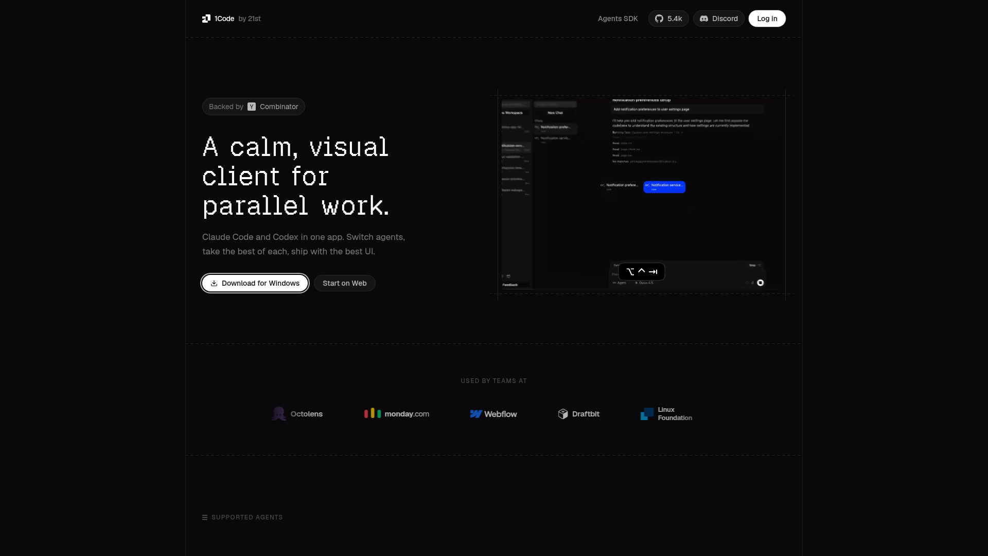The image size is (988, 556).
Task: Click the download icon inside the Windows button
Action: [214, 283]
